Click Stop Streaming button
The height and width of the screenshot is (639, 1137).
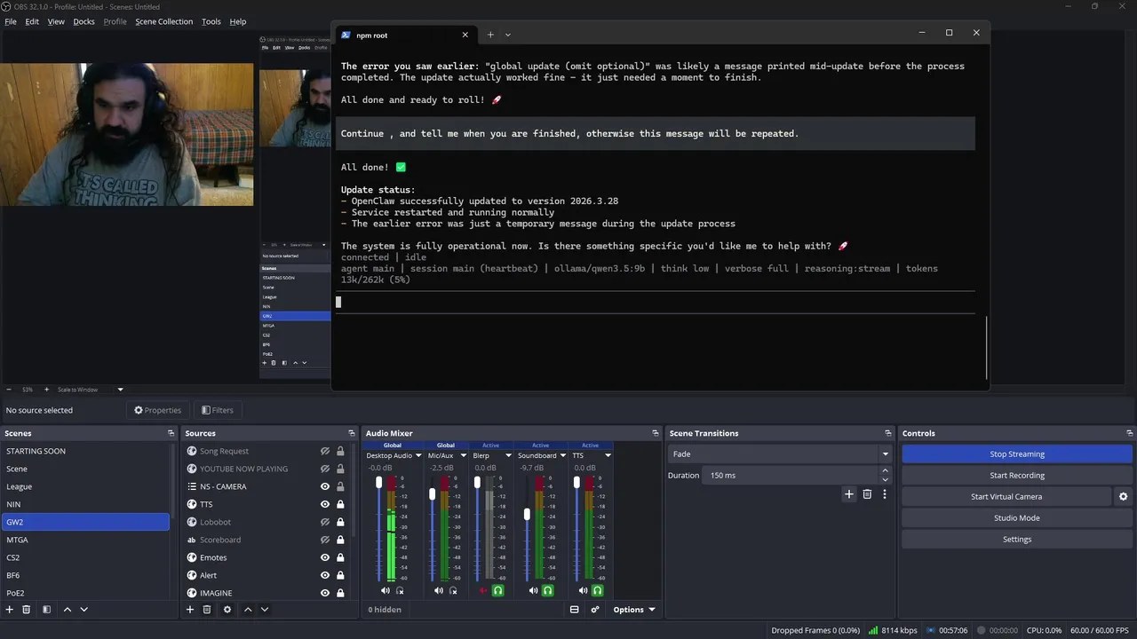[x=1017, y=454]
